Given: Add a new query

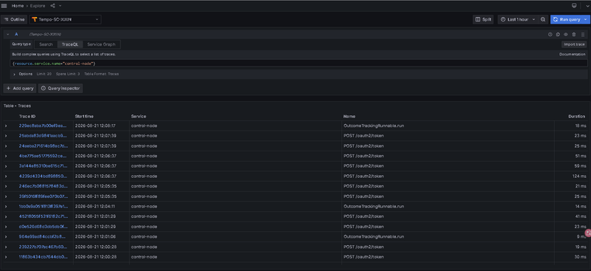Looking at the screenshot, I should (20, 88).
